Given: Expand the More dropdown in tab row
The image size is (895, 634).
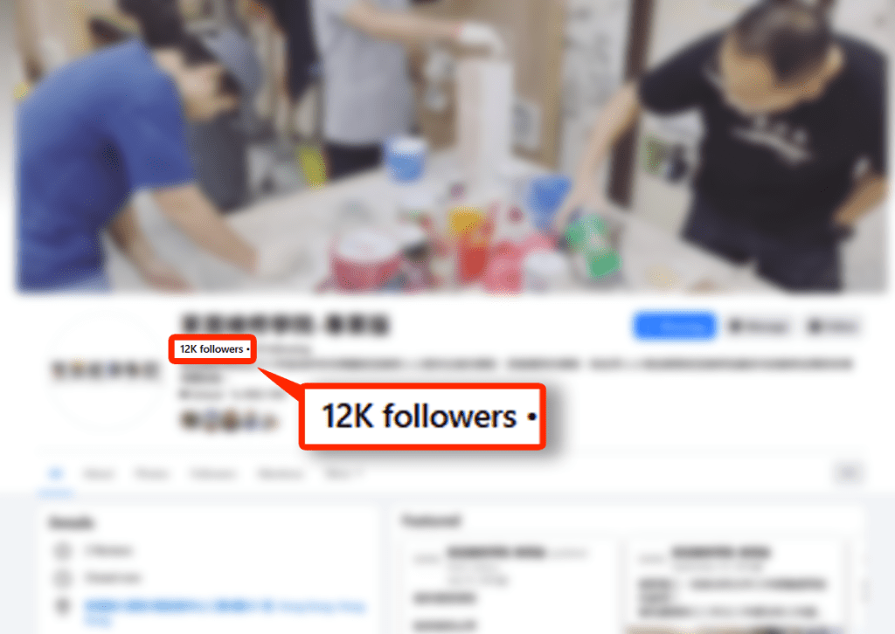Looking at the screenshot, I should point(342,474).
